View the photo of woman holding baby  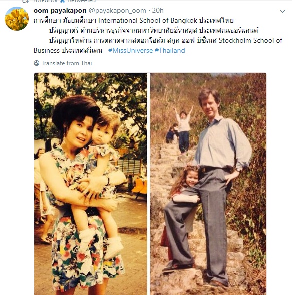pos(91,184)
